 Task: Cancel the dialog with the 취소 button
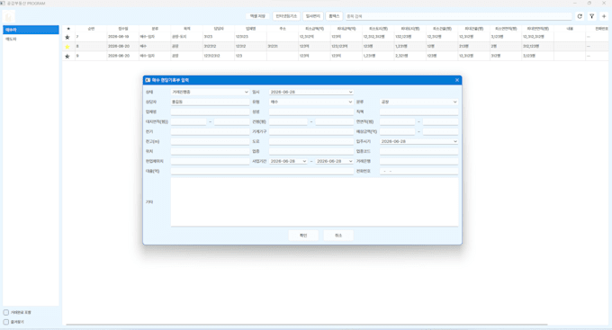pyautogui.click(x=338, y=236)
